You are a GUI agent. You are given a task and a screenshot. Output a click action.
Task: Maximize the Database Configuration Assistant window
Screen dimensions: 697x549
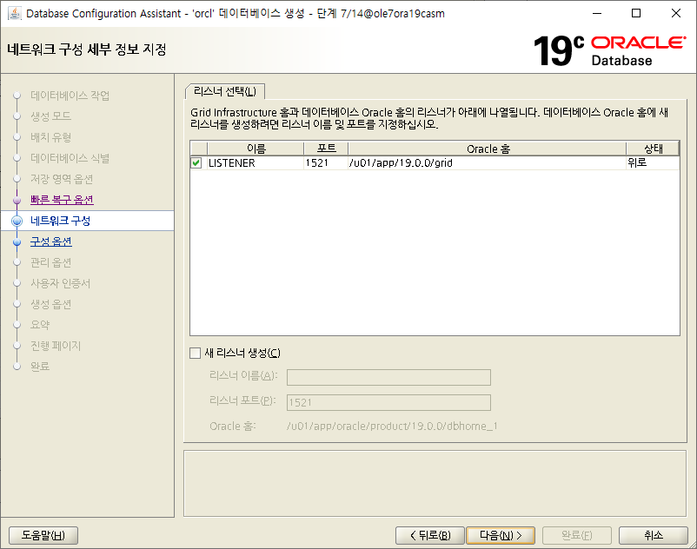tap(636, 13)
